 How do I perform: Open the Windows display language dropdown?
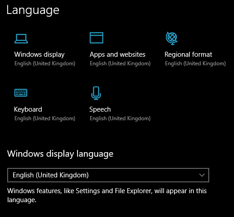(108, 175)
